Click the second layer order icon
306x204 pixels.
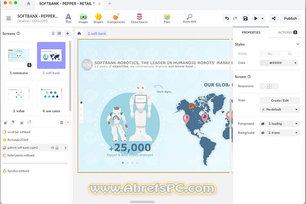point(13,122)
